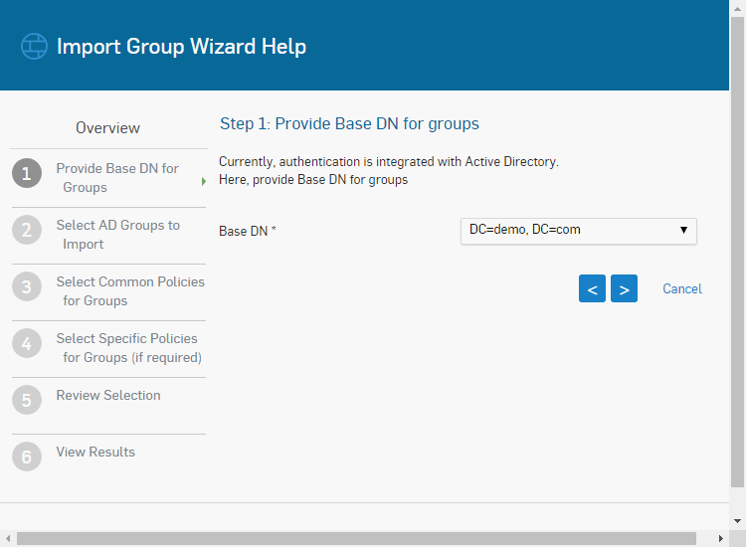Click the Step 1: Provide Base DN heading
The image size is (746, 547).
tap(349, 123)
